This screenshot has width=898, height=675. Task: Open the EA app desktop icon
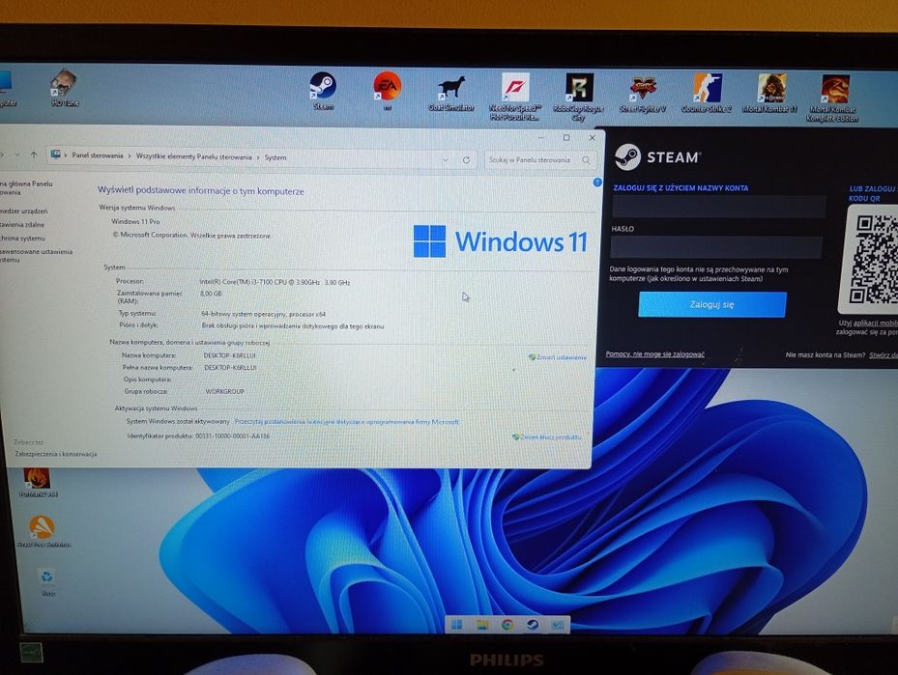pos(388,90)
